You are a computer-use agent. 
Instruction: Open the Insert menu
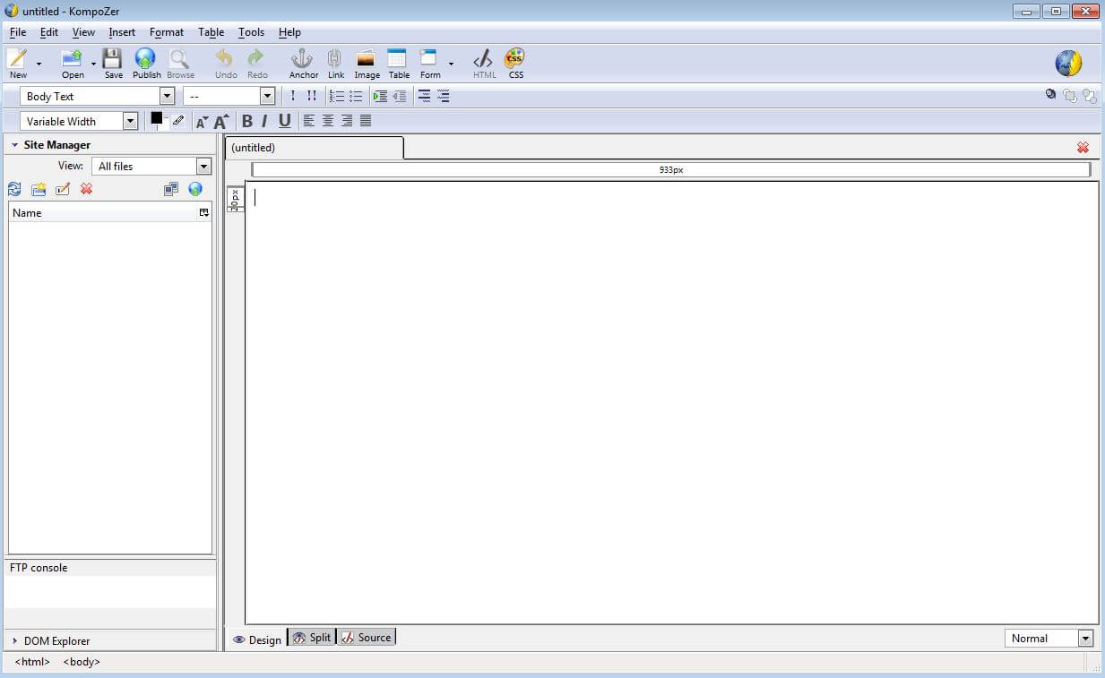pyautogui.click(x=122, y=32)
